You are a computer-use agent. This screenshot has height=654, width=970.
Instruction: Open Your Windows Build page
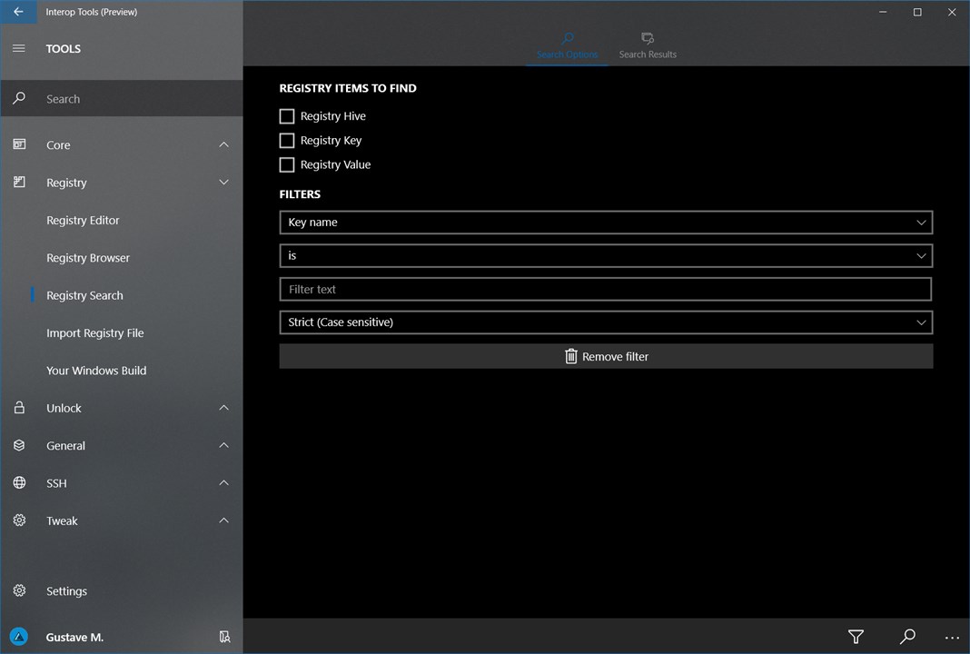(x=96, y=371)
